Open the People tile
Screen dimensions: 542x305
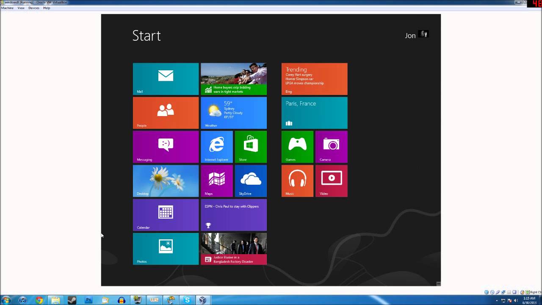click(166, 113)
